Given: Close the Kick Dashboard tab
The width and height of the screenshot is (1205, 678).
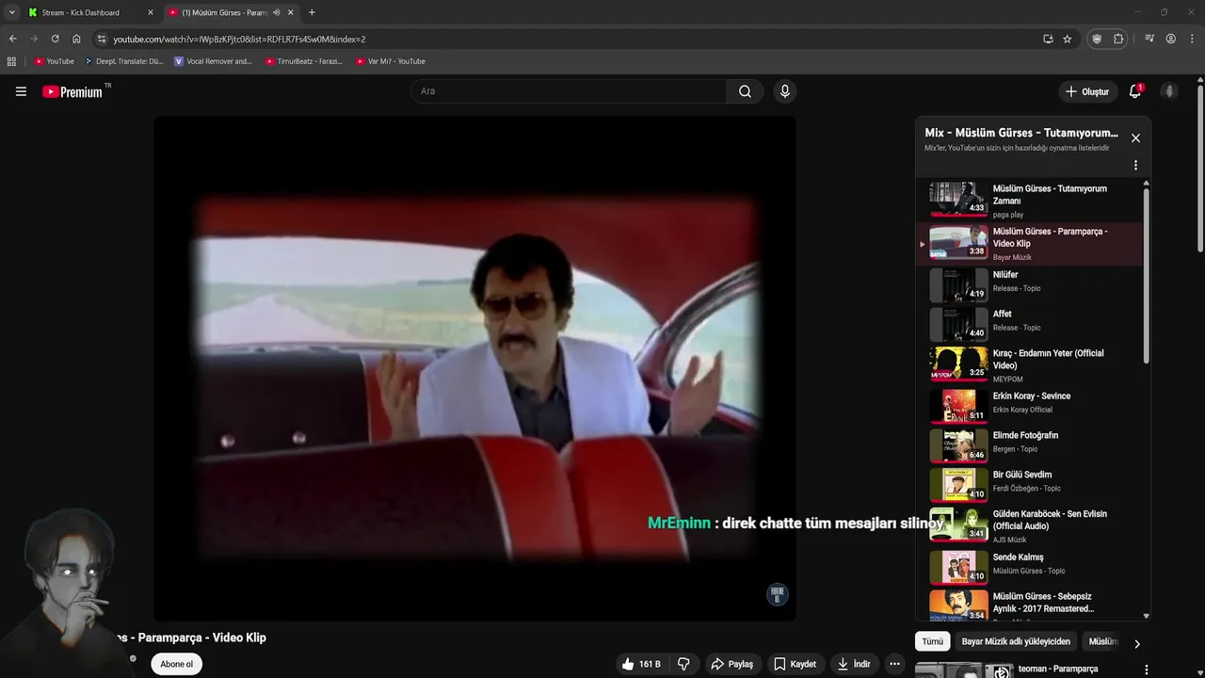Looking at the screenshot, I should coord(150,12).
